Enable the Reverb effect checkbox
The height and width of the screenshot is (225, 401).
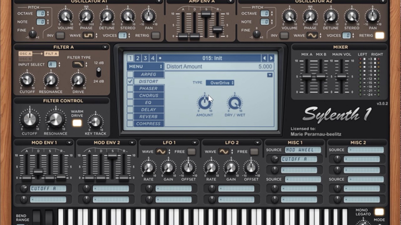pyautogui.click(x=130, y=117)
